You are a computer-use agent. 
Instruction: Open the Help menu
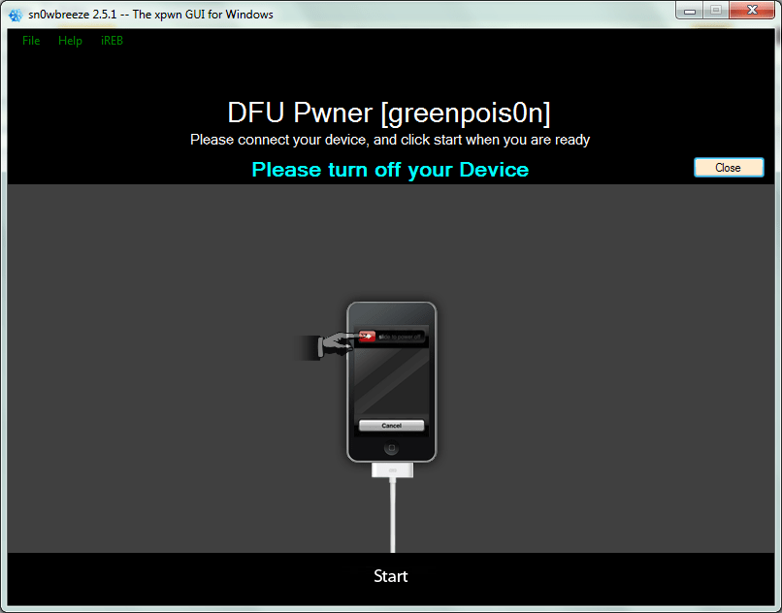pos(70,41)
